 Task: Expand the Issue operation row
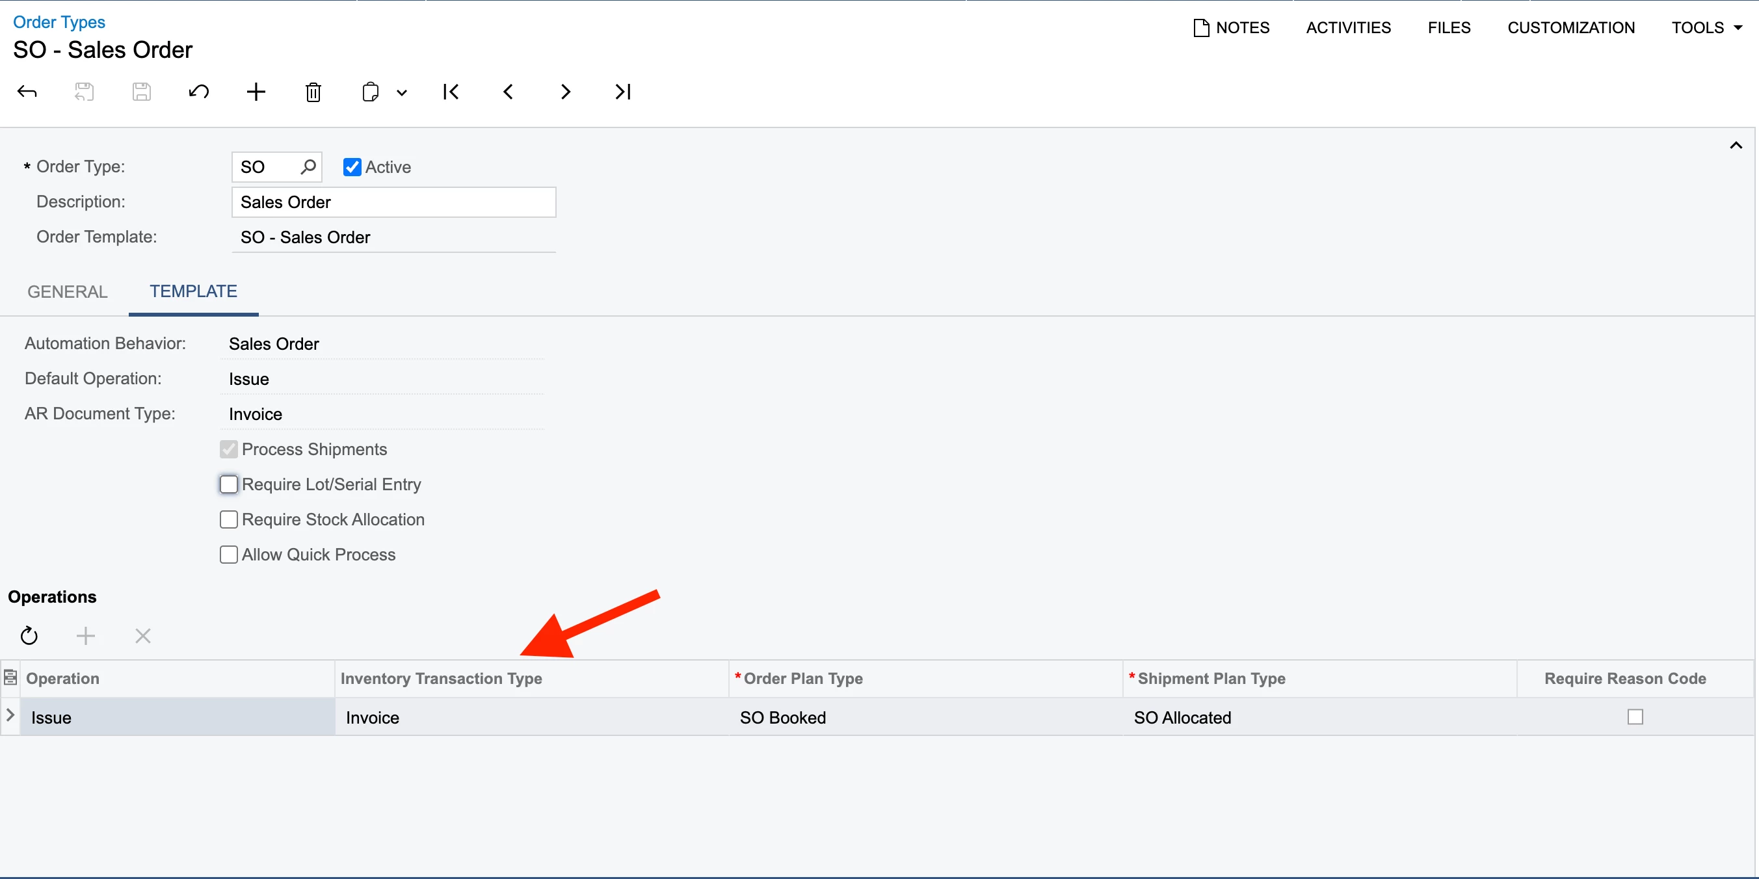pos(10,717)
